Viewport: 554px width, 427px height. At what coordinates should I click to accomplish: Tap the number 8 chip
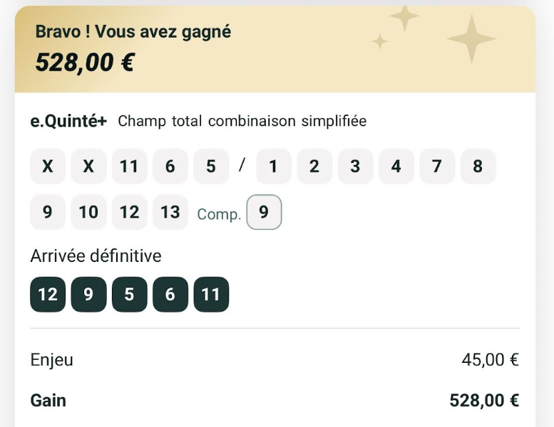tap(478, 167)
